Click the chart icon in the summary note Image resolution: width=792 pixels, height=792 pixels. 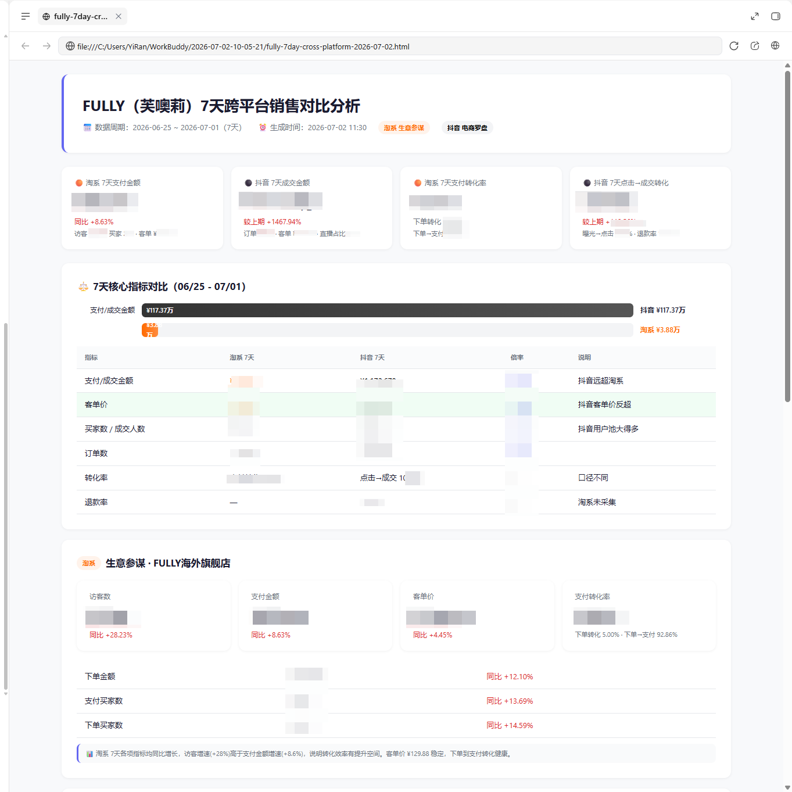click(x=89, y=754)
